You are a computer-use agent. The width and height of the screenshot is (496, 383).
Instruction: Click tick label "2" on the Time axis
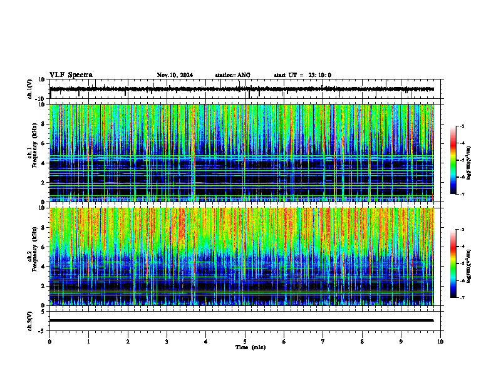[x=128, y=342]
